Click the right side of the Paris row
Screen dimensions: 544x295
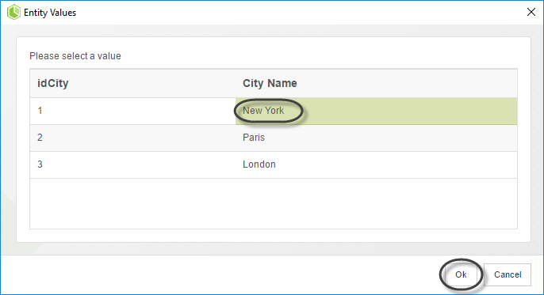pos(409,138)
